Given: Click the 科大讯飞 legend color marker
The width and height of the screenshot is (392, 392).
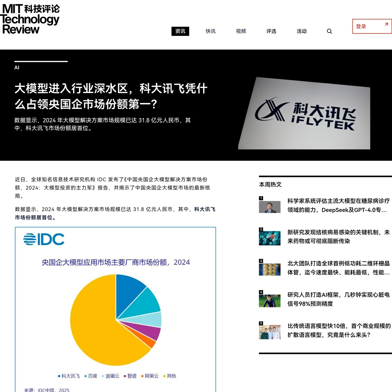Looking at the screenshot, I should 59,376.
